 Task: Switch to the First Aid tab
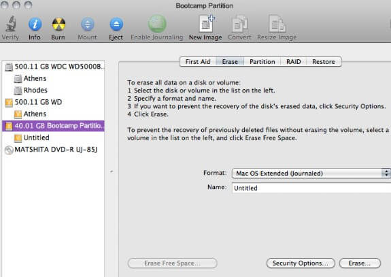click(198, 62)
